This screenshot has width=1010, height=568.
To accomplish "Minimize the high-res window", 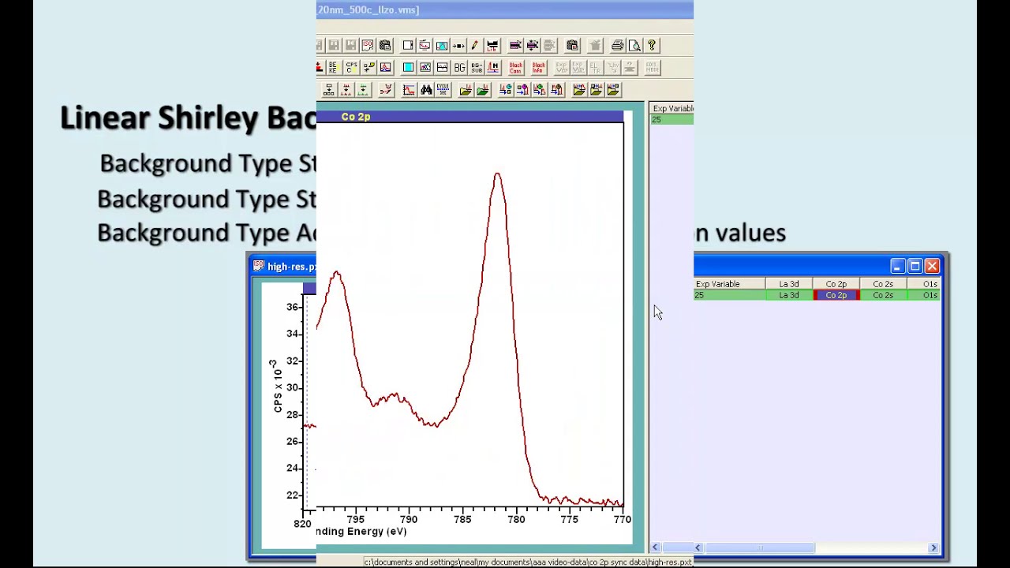I will coord(897,267).
